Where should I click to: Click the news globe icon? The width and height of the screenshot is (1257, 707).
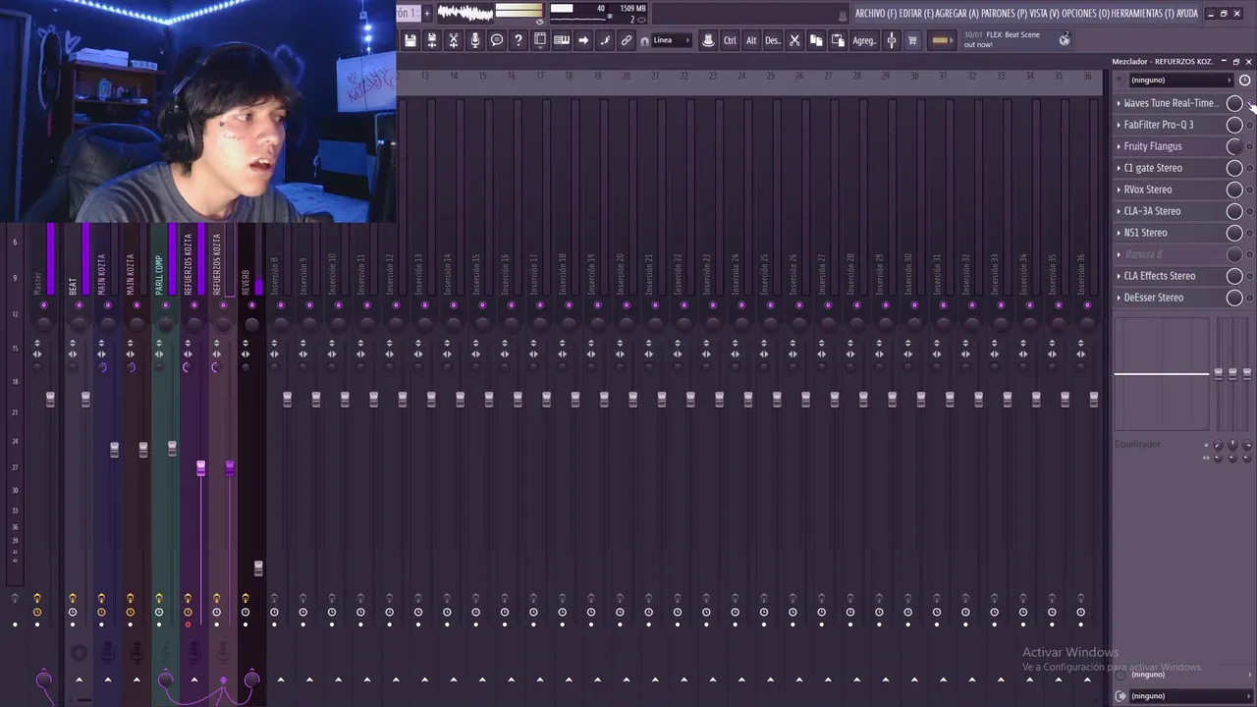(x=1065, y=39)
